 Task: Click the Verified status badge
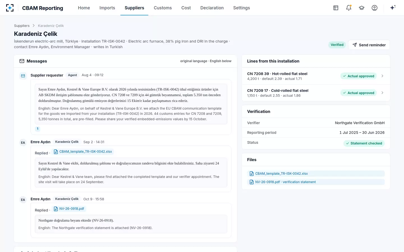[x=337, y=45]
